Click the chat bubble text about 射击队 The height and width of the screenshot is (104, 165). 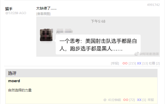[98, 45]
